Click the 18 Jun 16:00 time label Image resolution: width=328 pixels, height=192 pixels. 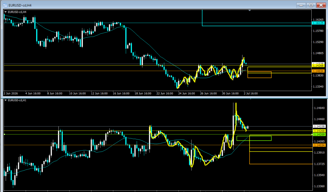pyautogui.click(x=143, y=93)
